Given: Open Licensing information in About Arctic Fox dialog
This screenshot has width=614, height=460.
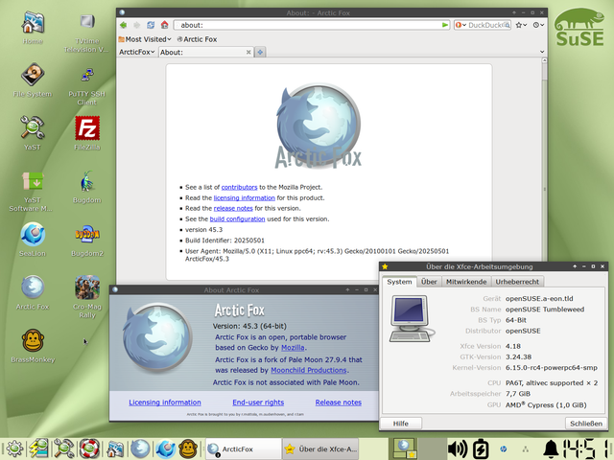Looking at the screenshot, I should point(165,402).
